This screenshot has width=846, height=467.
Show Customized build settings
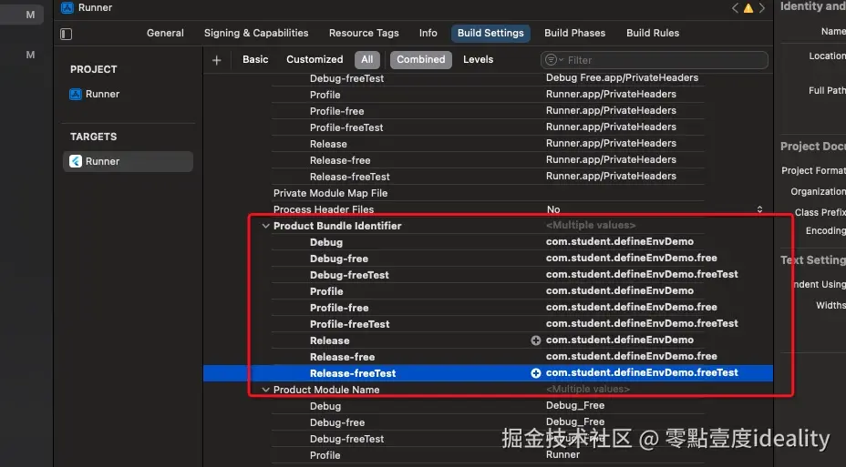click(x=315, y=59)
